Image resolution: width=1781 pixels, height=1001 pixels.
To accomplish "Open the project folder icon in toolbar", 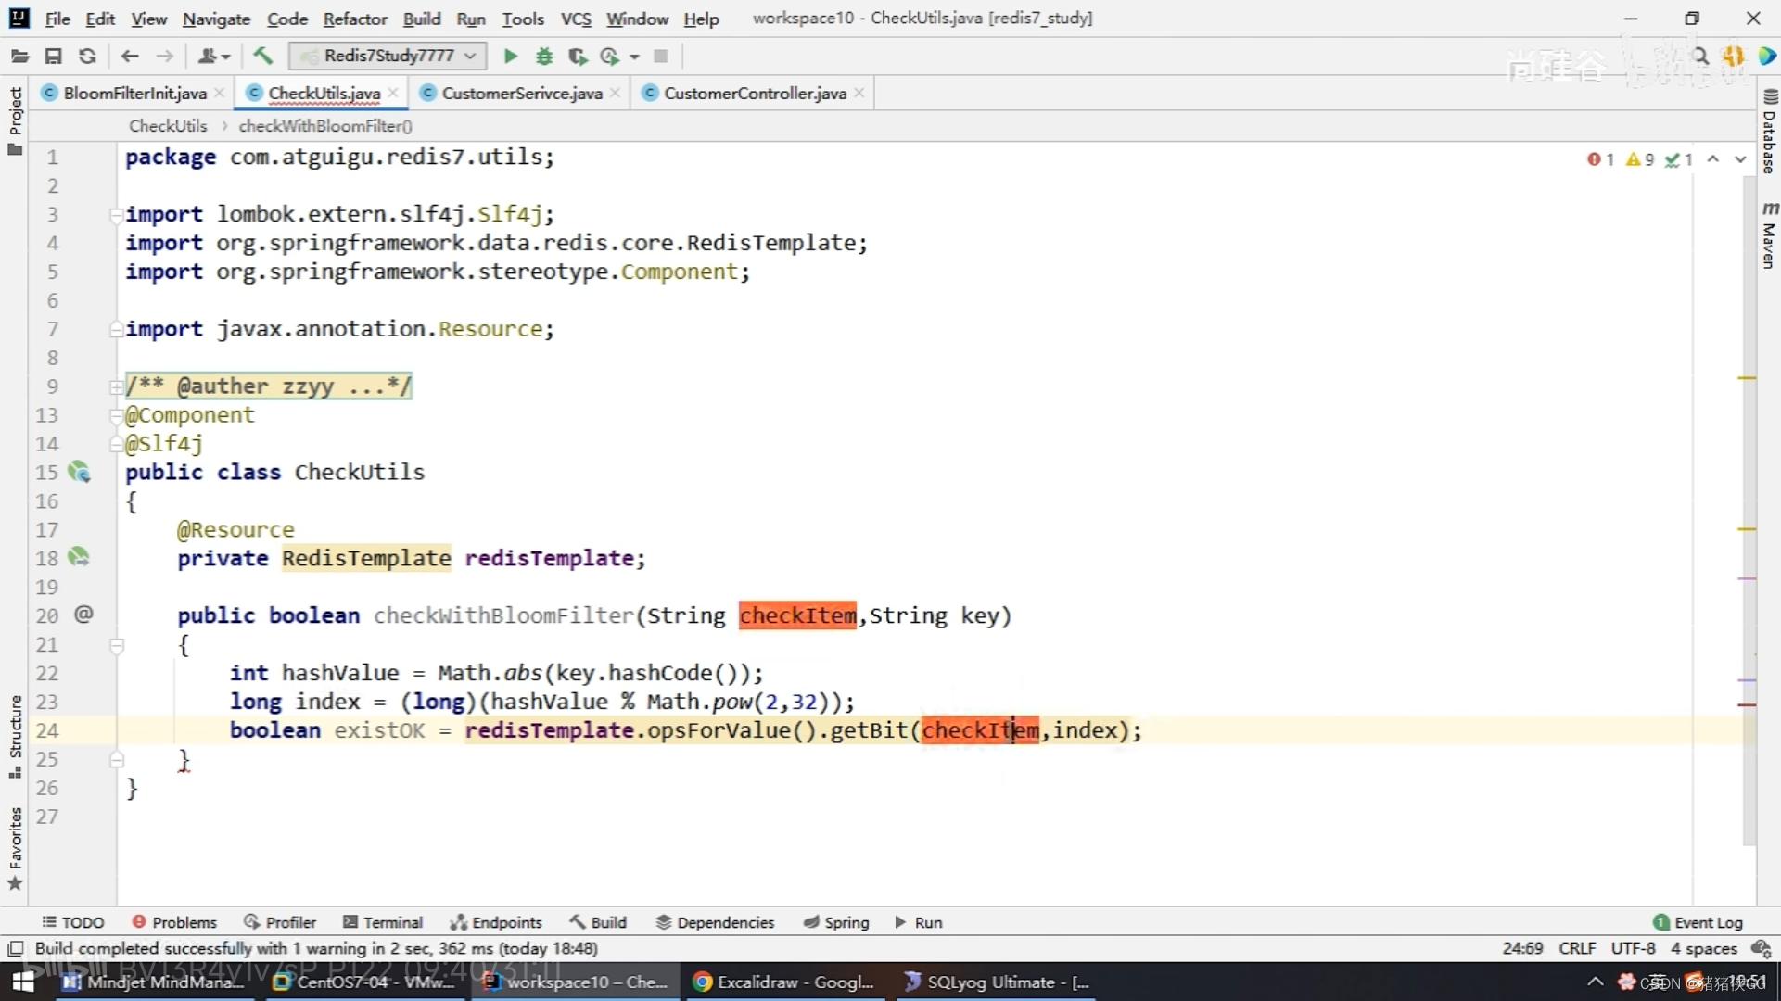I will point(19,57).
